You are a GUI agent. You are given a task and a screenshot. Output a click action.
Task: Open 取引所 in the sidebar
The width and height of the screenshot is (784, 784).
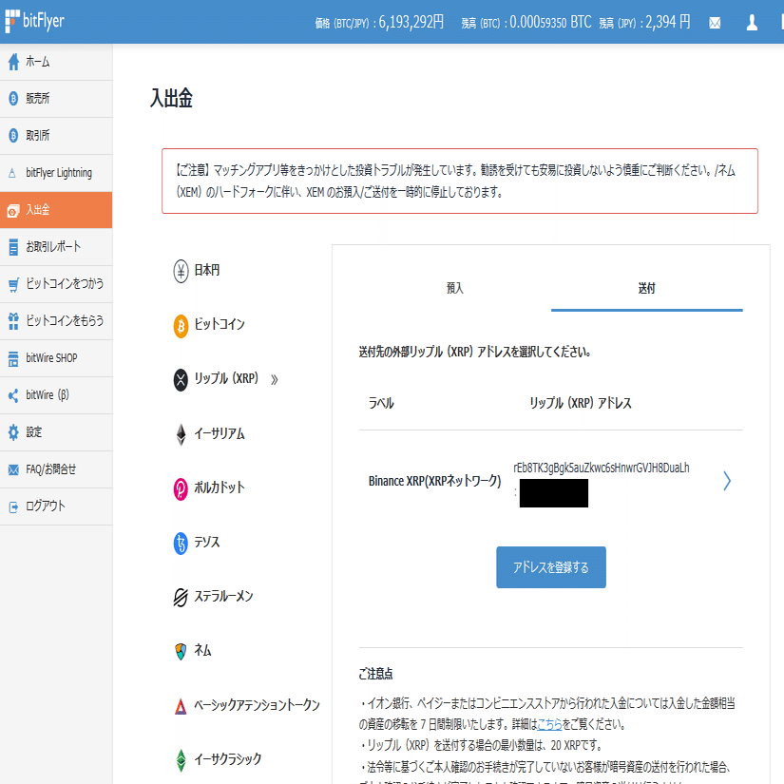tap(56, 136)
